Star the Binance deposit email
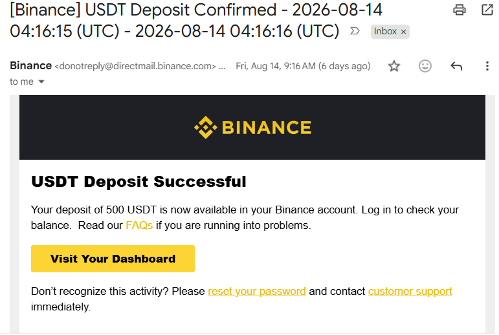This screenshot has width=499, height=335. [x=394, y=66]
